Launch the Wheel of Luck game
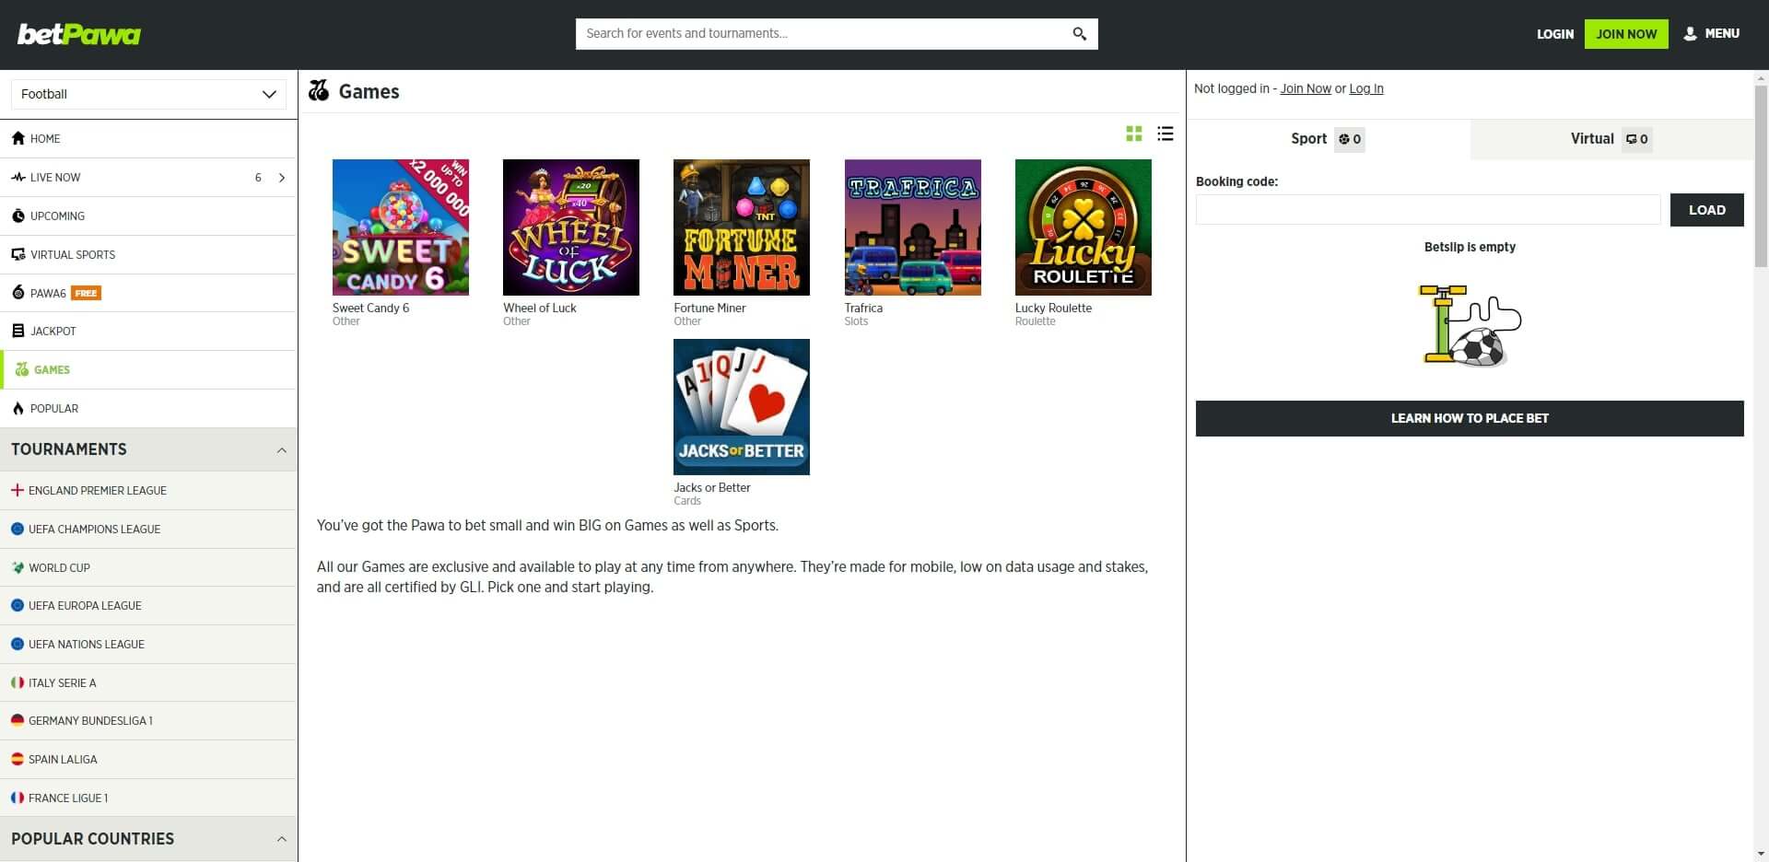1769x862 pixels. 570,227
